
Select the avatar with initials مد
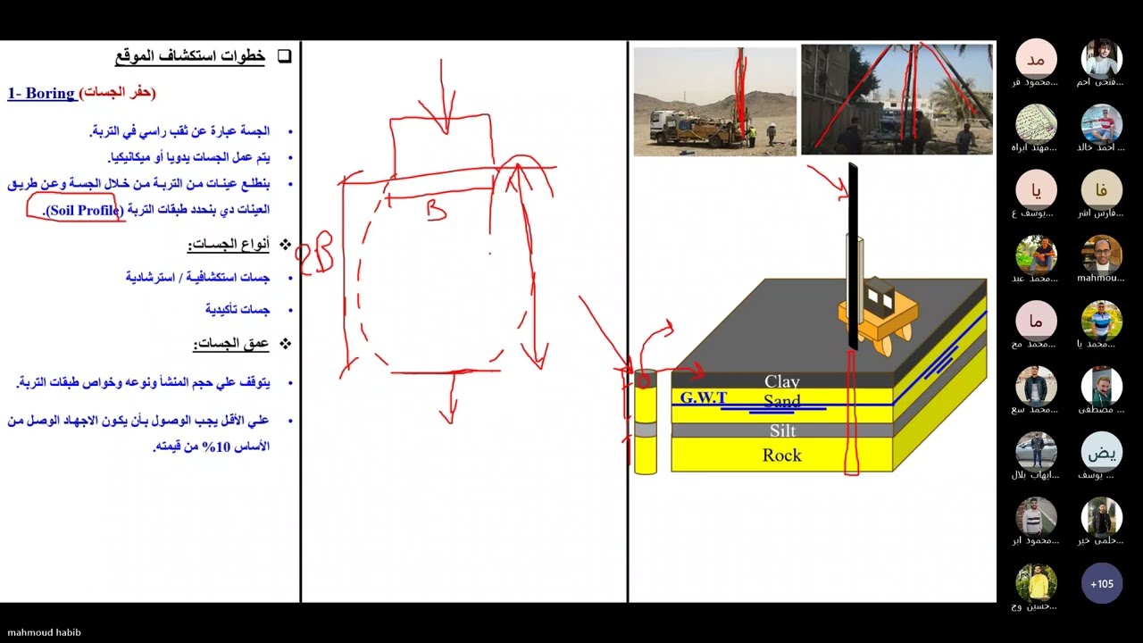1036,59
